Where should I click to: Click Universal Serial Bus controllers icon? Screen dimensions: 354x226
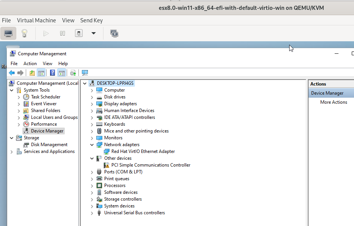click(x=99, y=213)
